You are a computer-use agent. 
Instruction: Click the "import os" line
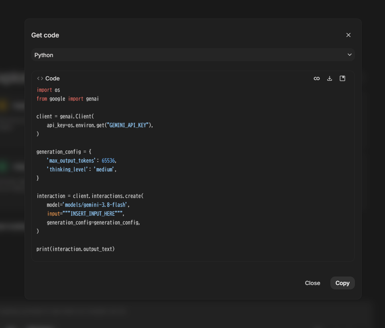(48, 90)
